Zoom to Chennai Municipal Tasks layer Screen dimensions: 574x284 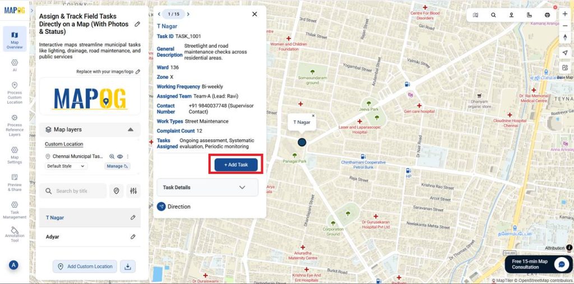coord(112,157)
